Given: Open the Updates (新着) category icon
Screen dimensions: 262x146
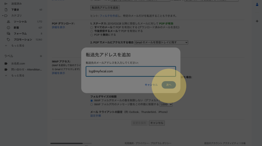Looking at the screenshot, I should point(8,27).
